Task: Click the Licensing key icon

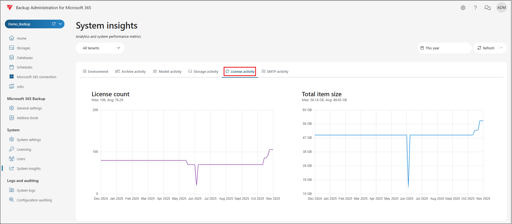Action: pos(12,149)
